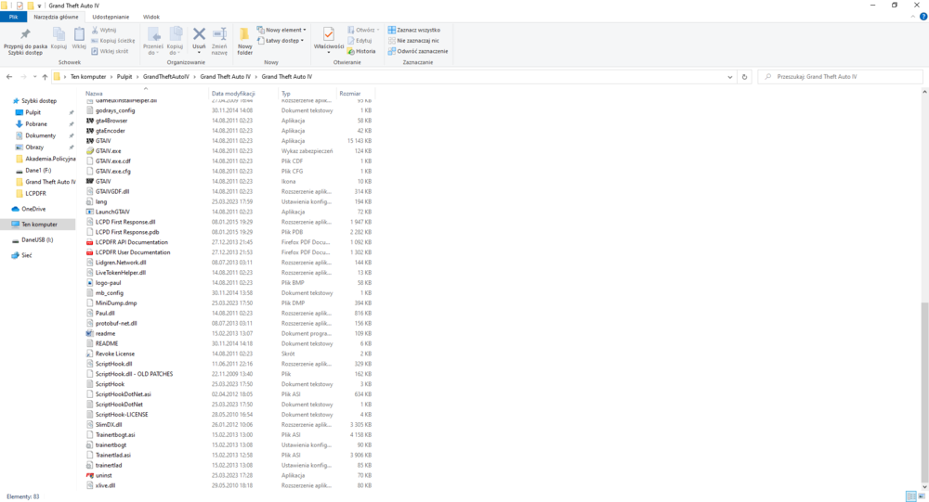Select file MiniDump.dmp

click(x=115, y=303)
